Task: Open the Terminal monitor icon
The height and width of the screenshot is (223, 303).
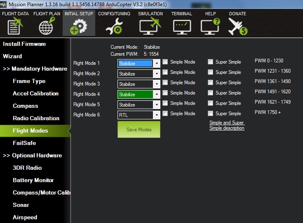Action: [x=182, y=27]
